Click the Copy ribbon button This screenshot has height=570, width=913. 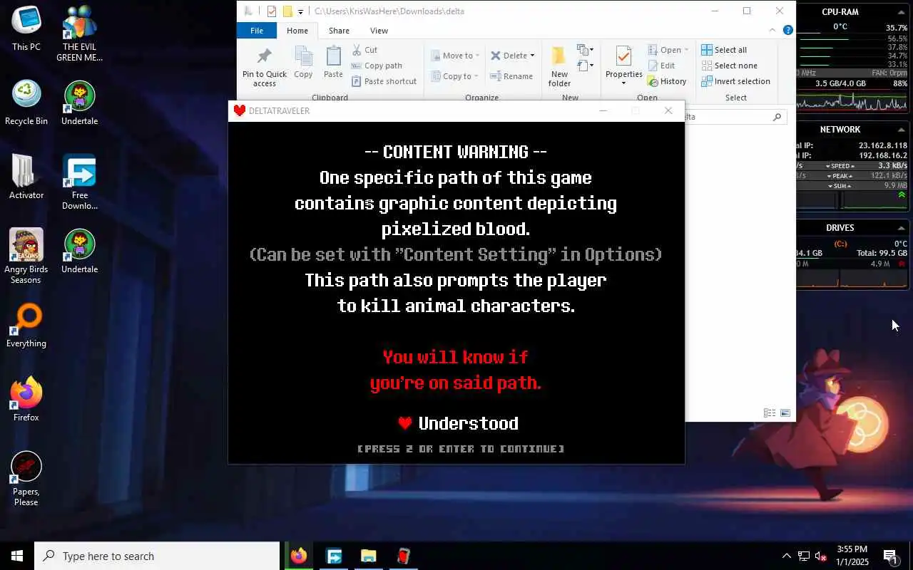pyautogui.click(x=303, y=63)
